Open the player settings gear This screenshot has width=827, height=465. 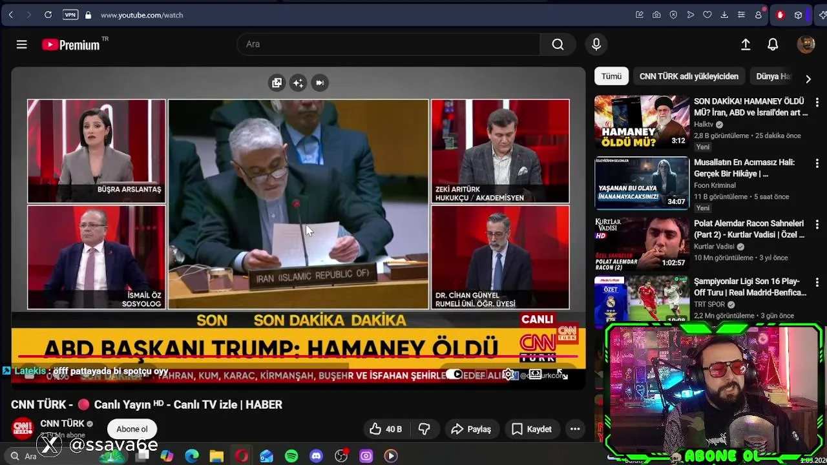click(x=508, y=375)
